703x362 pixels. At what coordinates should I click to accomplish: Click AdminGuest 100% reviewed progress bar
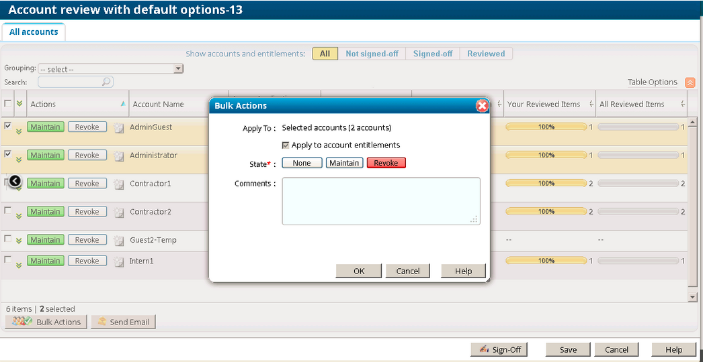(546, 127)
